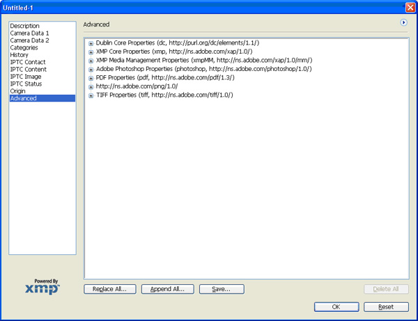Screen dimensions: 418x321
Task: Click the Powered By XMP logo
Action: point(42,286)
